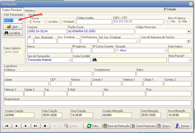
Task: Click the Conta Financeira button
Action: point(143,126)
